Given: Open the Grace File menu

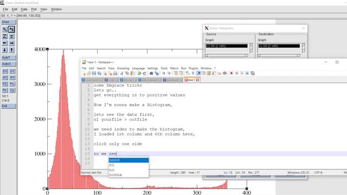Looking at the screenshot, I should (x=5, y=9).
